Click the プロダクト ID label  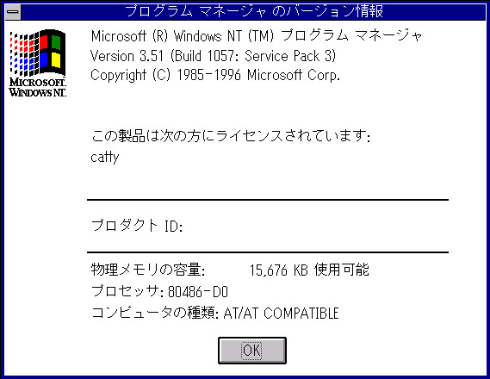coord(137,226)
